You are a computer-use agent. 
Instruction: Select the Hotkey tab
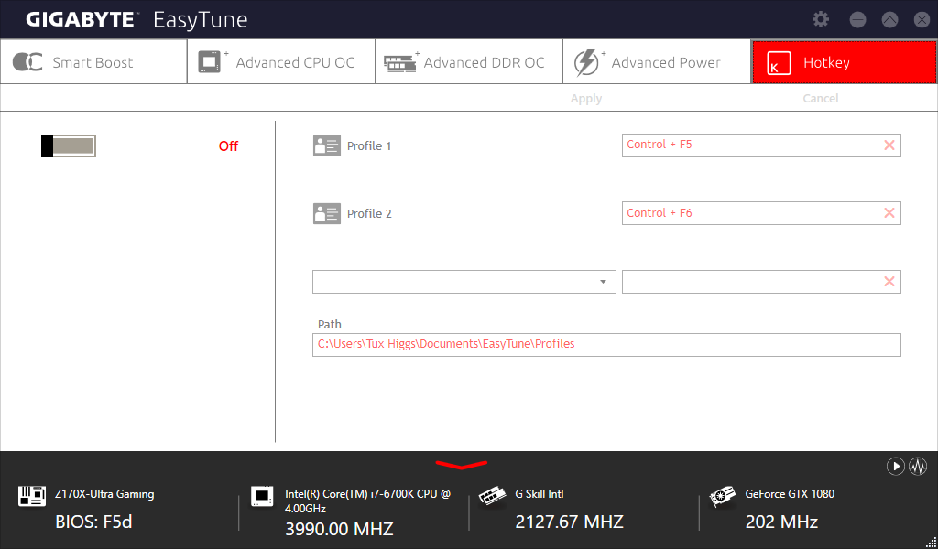844,62
